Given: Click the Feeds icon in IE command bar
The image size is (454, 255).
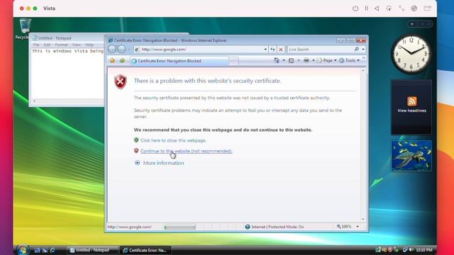Looking at the screenshot, I should pyautogui.click(x=292, y=60).
